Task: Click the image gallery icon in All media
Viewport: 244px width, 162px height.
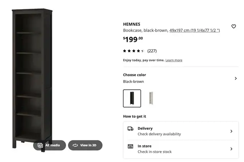Action: [x=40, y=145]
